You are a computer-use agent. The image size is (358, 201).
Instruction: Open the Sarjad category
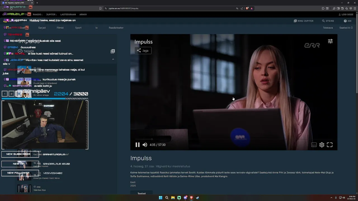coord(42,28)
